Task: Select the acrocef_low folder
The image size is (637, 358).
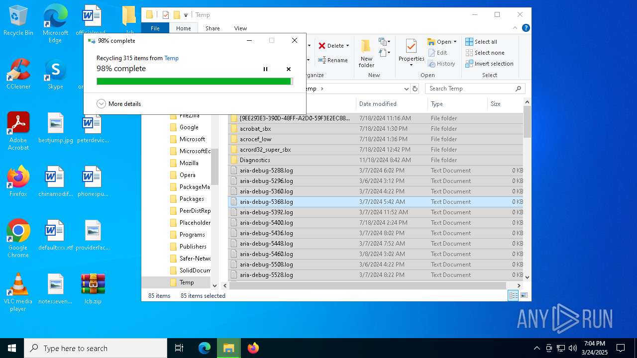Action: point(376,139)
